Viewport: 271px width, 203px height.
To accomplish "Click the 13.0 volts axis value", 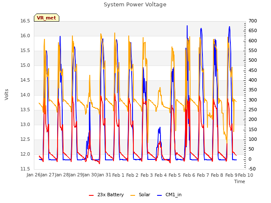I will pyautogui.click(x=25, y=125).
